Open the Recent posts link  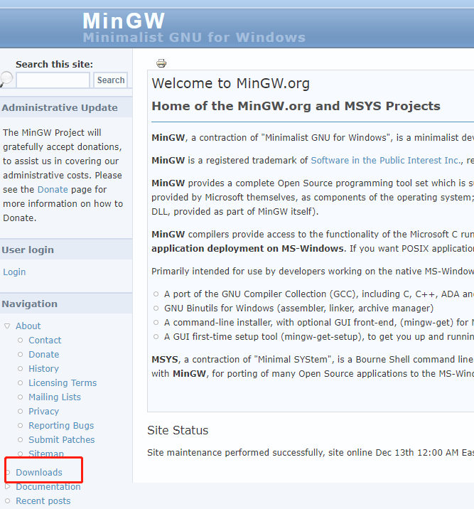[43, 501]
